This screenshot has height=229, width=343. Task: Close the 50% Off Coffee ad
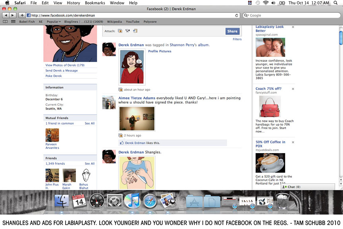coord(293,142)
